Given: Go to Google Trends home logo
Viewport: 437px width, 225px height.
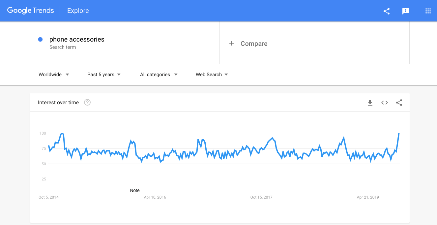Looking at the screenshot, I should 30,11.
